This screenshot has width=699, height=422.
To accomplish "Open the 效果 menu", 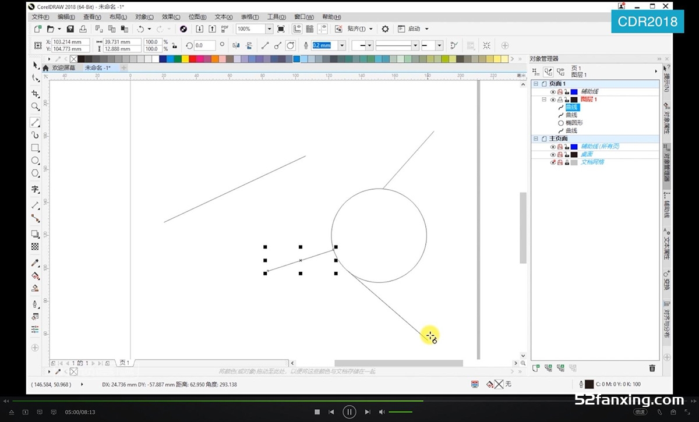I will 171,17.
